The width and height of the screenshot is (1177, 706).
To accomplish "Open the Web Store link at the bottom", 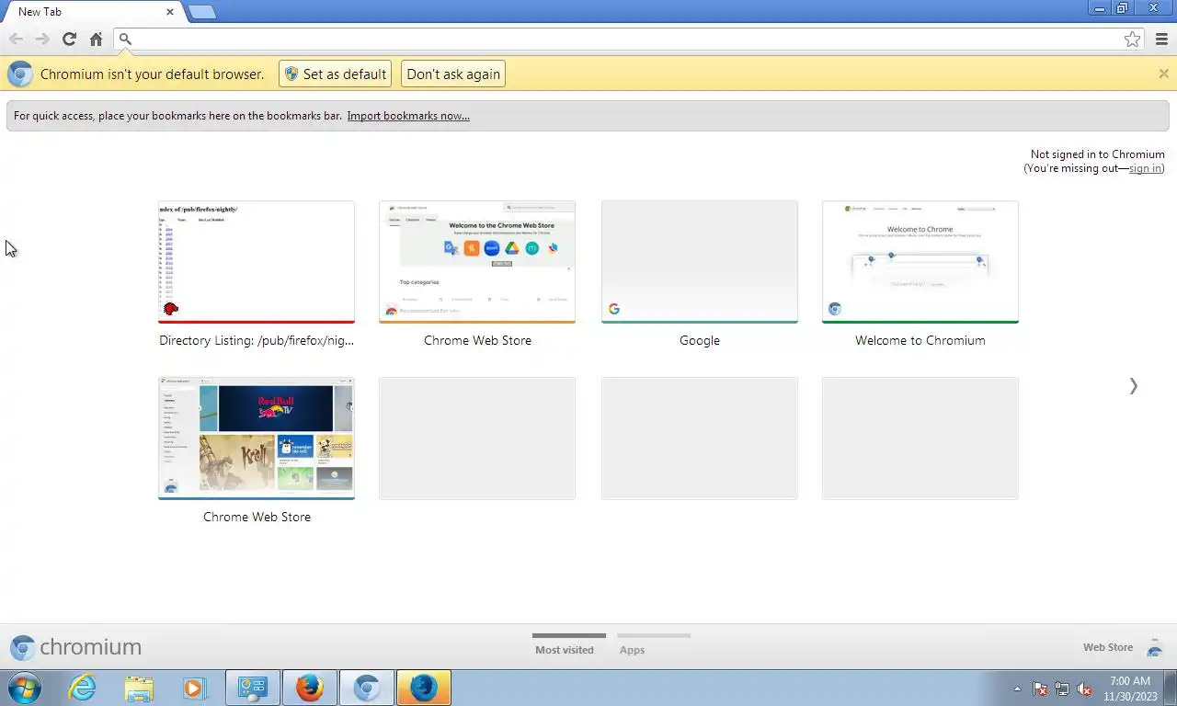I will pos(1107,647).
